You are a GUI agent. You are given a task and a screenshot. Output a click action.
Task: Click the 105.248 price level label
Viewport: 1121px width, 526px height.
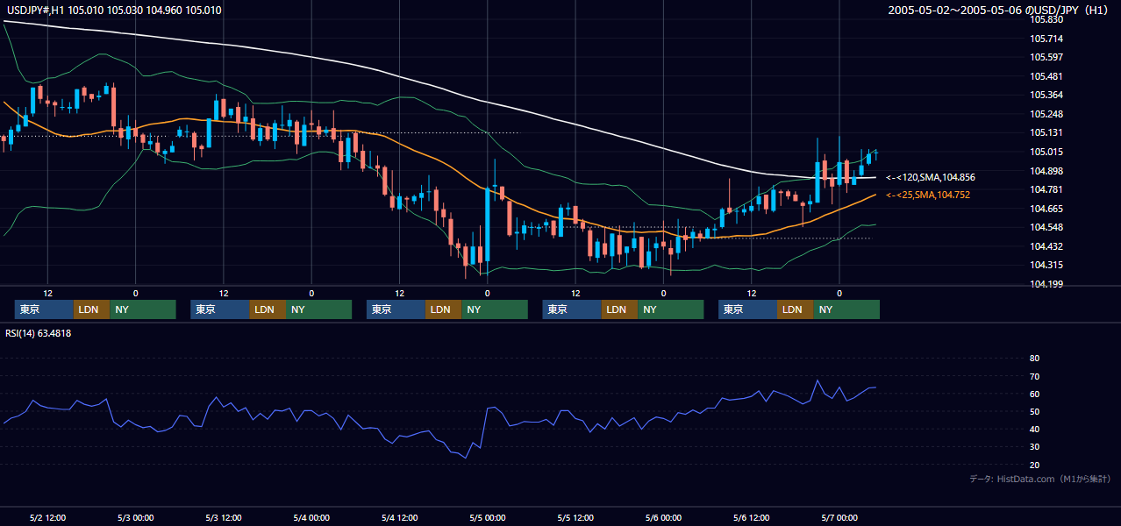pos(1046,114)
